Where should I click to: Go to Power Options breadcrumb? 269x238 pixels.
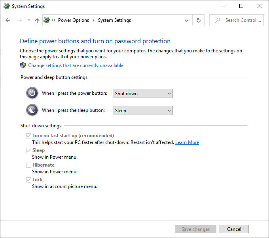point(74,20)
